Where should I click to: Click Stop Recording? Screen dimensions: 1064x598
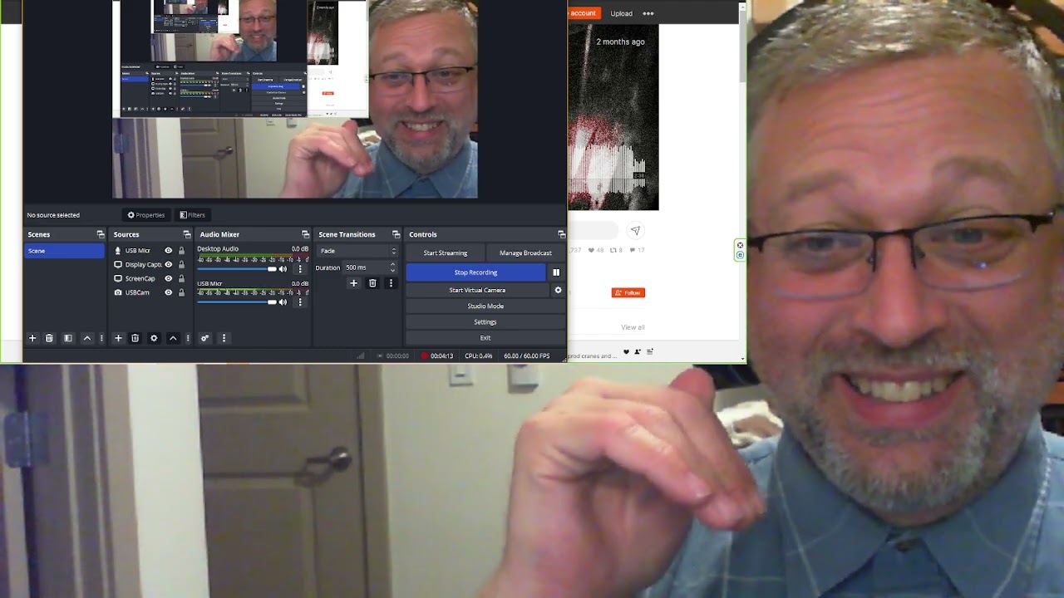tap(475, 272)
